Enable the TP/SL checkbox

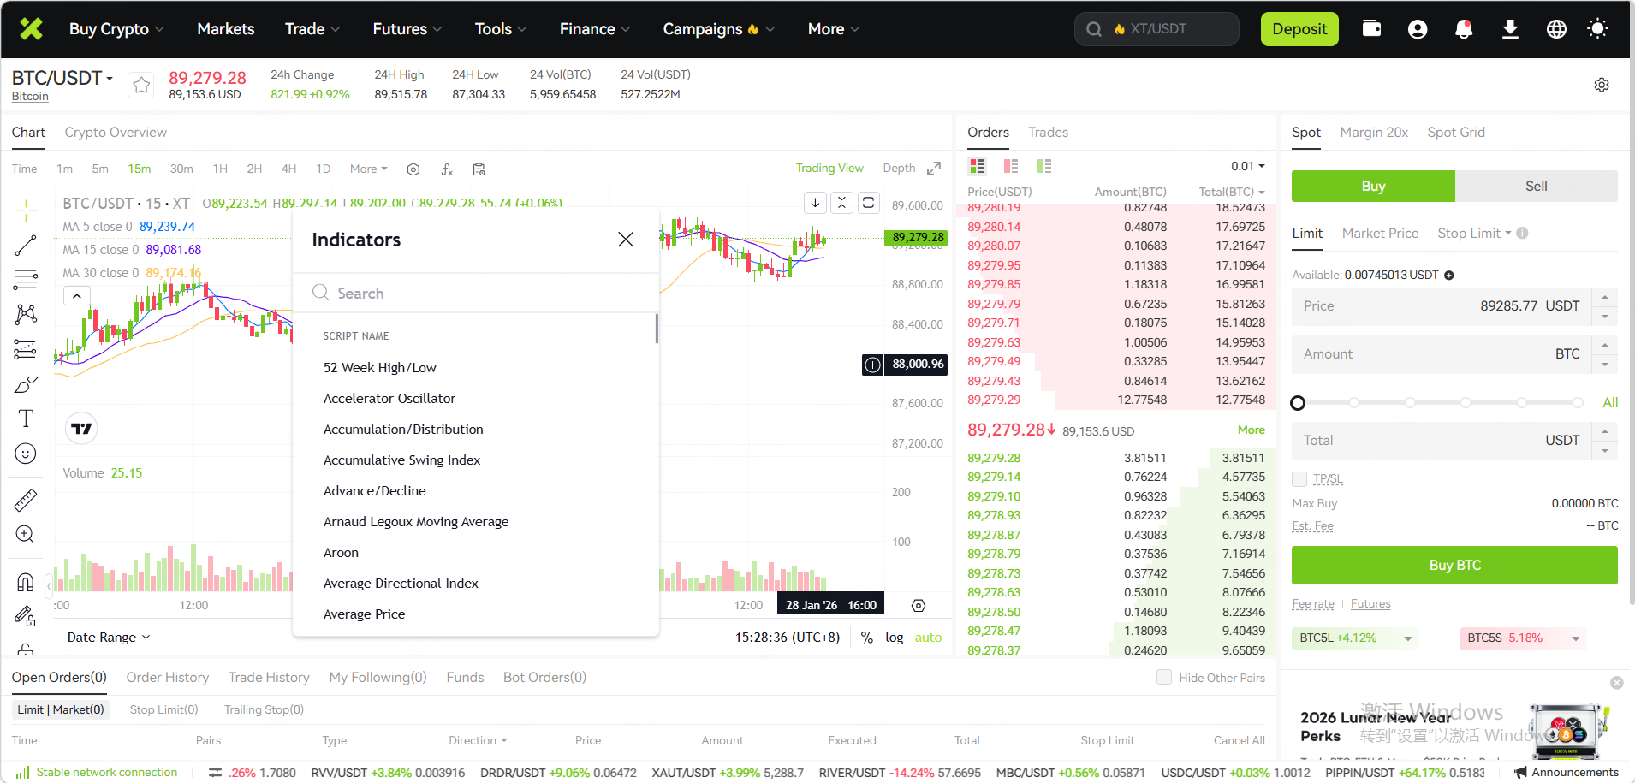pos(1299,479)
